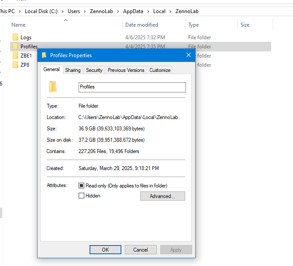Click the folder icon in Properties title bar
The image size is (293, 266).
click(44, 55)
